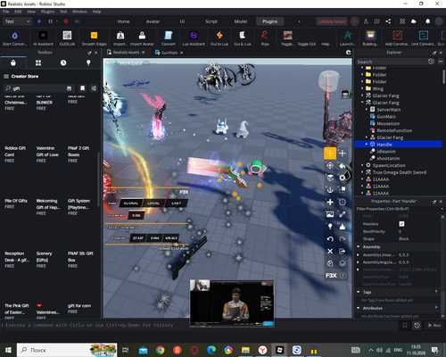Set move axes to LOCAL
Image resolution: width=446 pixels, height=357 pixels.
point(153,203)
